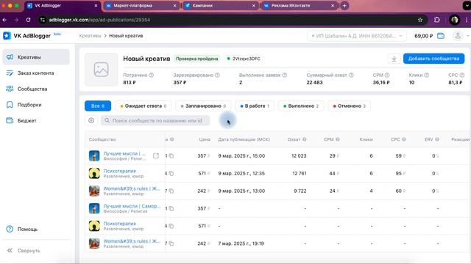
Task: Switch to Кампании browser tab
Action: click(x=220, y=5)
